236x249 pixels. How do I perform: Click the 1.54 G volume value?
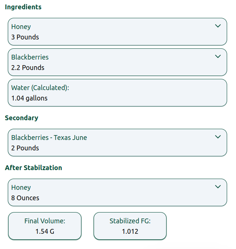pyautogui.click(x=45, y=232)
